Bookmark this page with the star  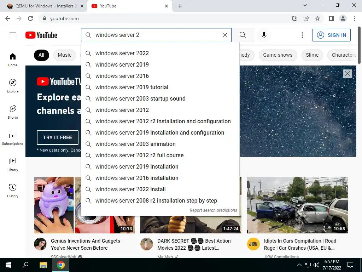tap(317, 18)
